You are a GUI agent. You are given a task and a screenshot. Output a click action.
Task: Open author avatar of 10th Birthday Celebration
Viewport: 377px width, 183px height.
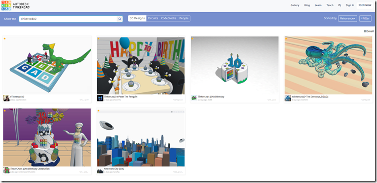6,170
